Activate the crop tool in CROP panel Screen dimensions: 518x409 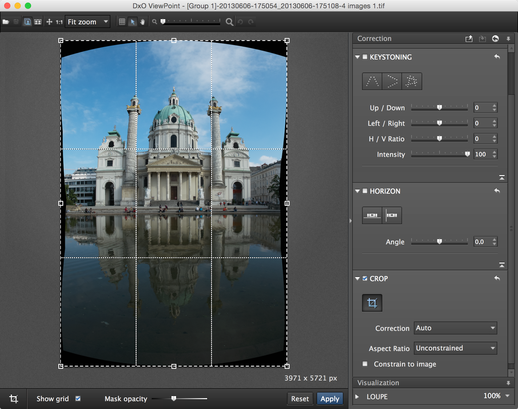[x=372, y=303]
